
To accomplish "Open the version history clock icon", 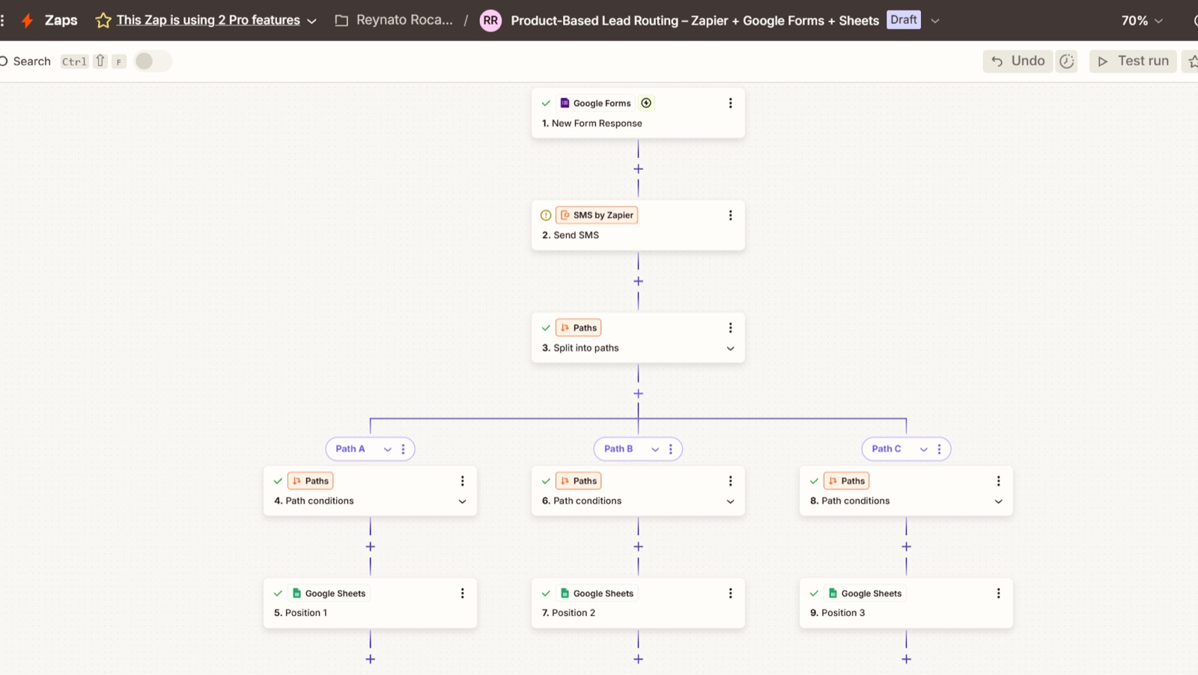I will point(1066,61).
